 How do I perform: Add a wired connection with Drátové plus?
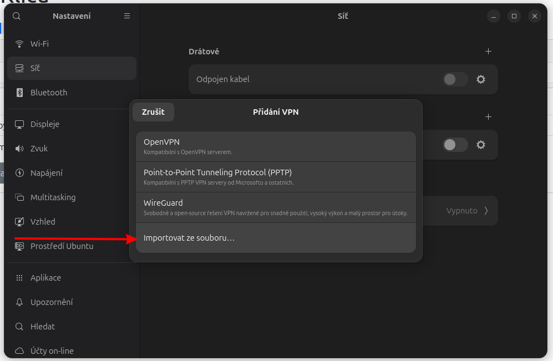(488, 52)
